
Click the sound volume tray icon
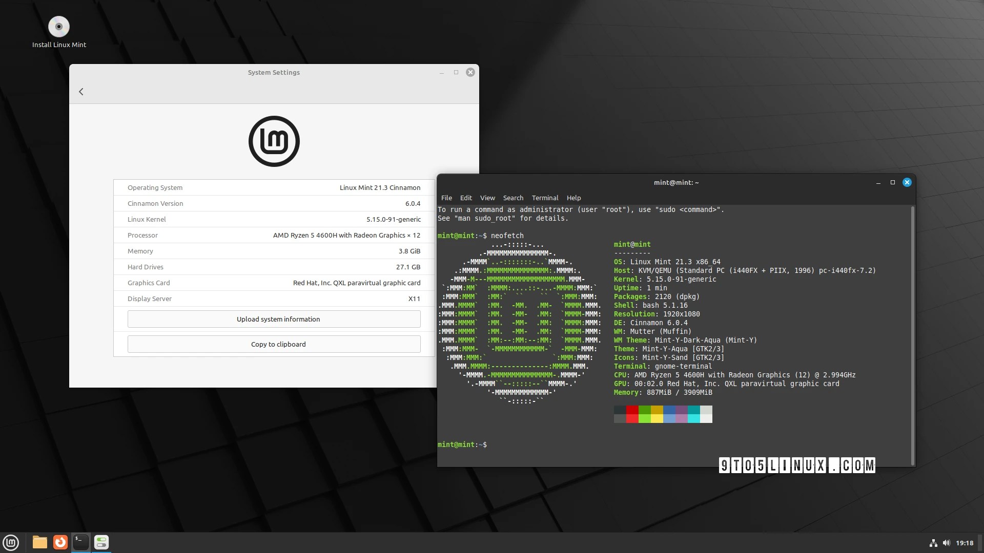(x=946, y=543)
